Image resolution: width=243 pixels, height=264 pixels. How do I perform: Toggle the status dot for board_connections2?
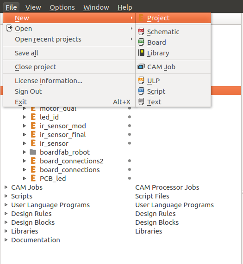[x=130, y=161]
